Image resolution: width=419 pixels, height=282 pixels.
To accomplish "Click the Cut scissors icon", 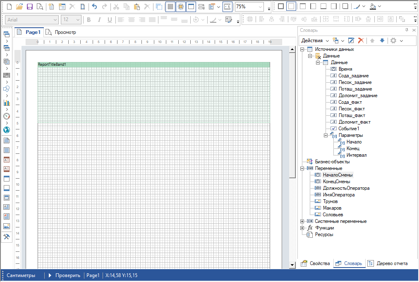I will pyautogui.click(x=116, y=7).
